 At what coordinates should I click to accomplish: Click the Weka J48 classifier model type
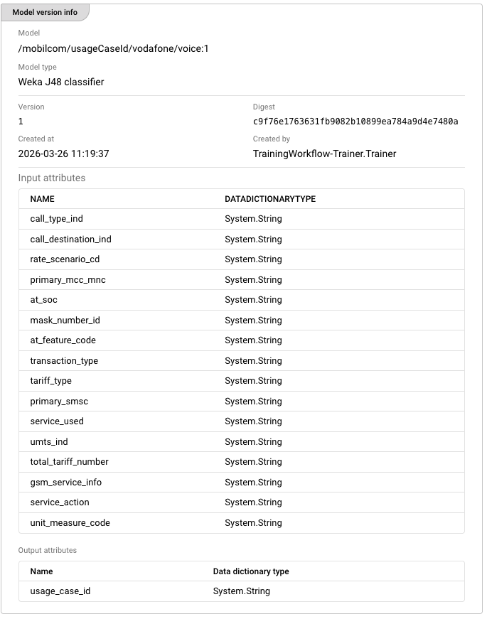[61, 82]
